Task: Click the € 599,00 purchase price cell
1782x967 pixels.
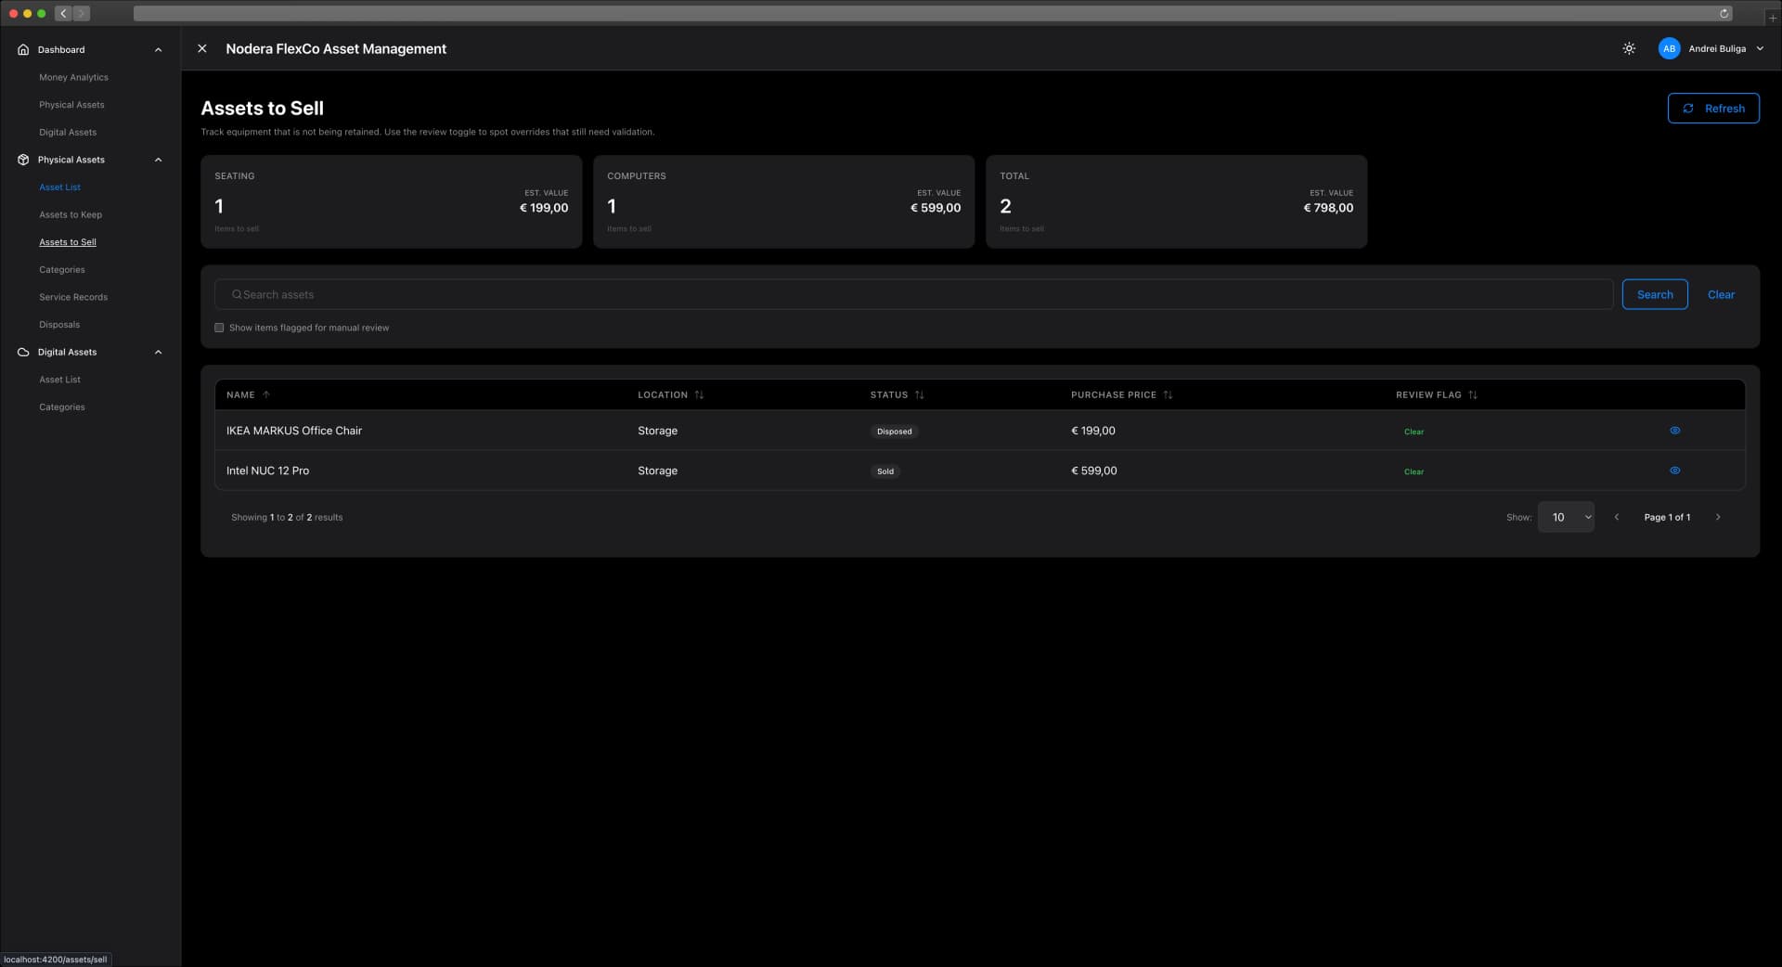Action: (x=1094, y=471)
